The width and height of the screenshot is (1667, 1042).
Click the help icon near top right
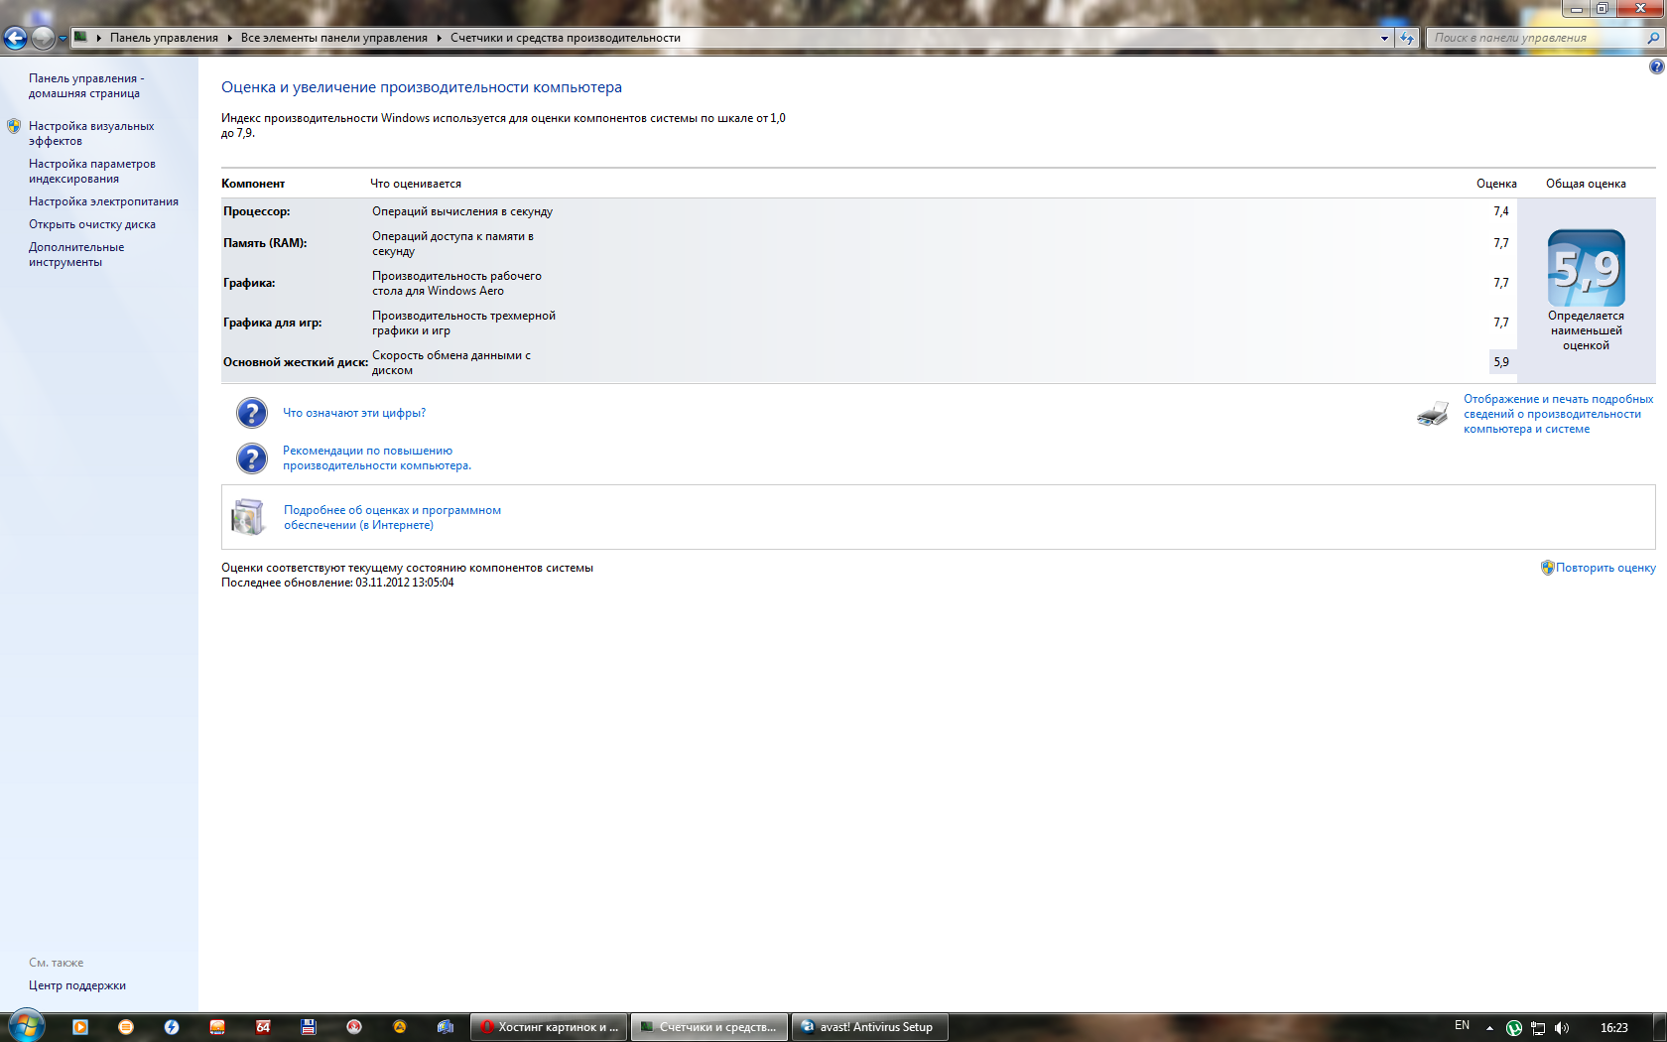pos(1656,66)
